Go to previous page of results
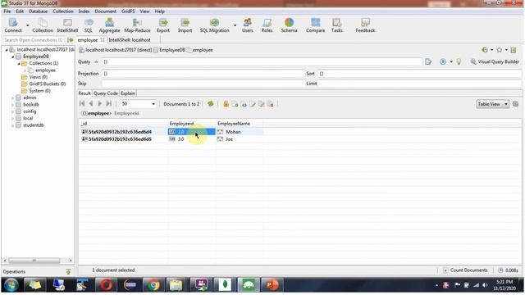The height and width of the screenshot is (295, 525). tap(91, 104)
